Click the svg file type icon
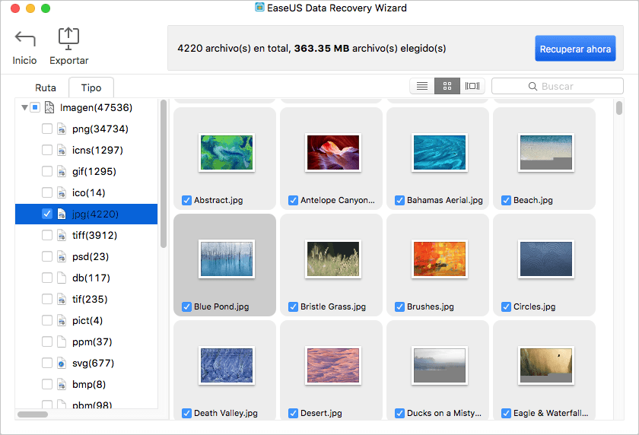Screen dimensions: 639x435 [x=62, y=364]
